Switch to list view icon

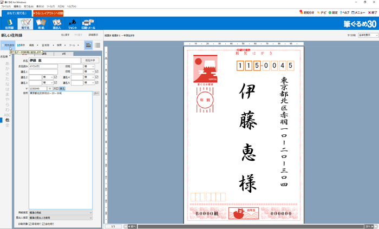click(97, 45)
